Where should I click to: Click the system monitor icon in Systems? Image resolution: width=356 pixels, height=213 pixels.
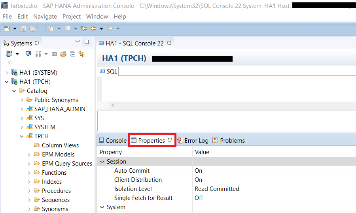coord(28,54)
